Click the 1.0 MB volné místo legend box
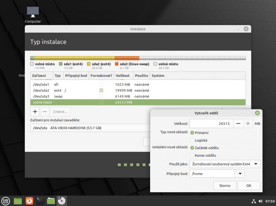This screenshot has height=206, width=276. point(32,64)
